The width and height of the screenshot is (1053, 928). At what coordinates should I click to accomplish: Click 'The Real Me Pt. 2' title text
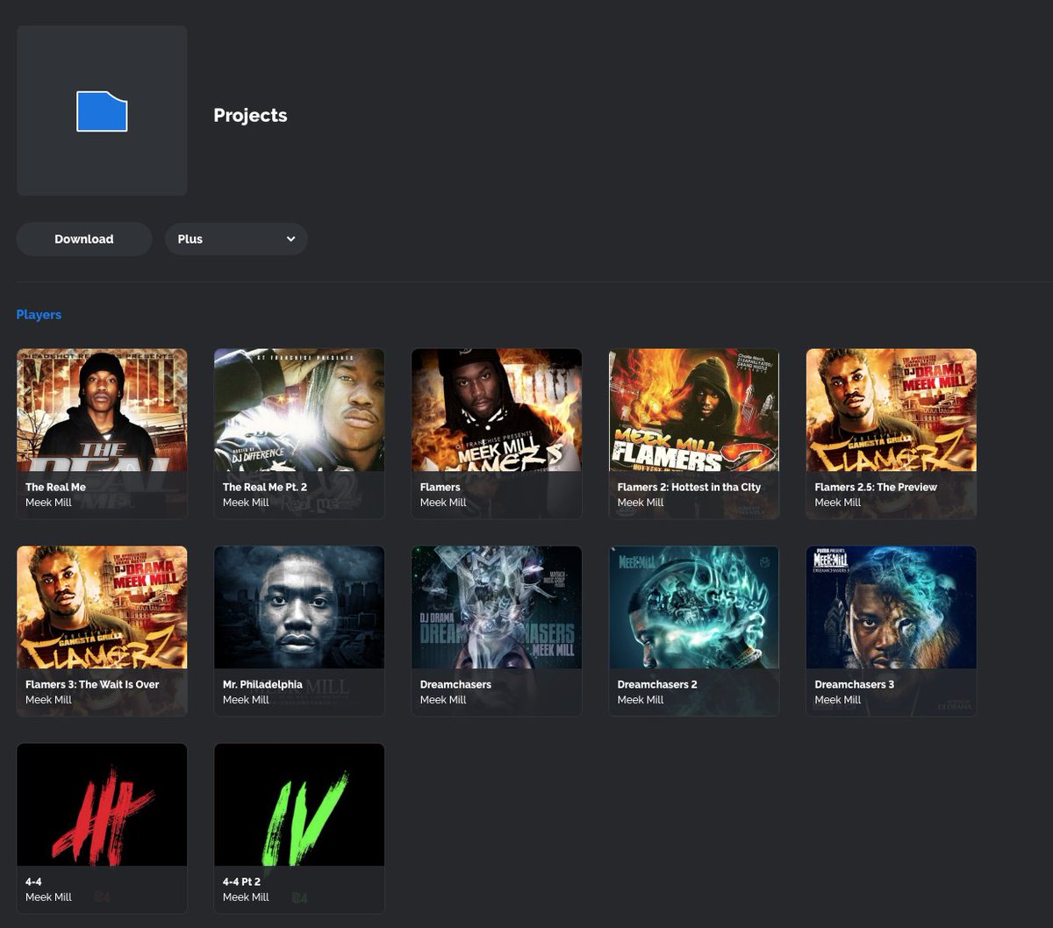click(x=265, y=487)
